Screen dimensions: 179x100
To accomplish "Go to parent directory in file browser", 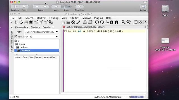I will (16, 22).
